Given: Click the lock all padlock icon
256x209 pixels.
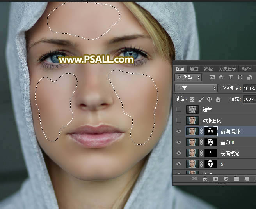Looking at the screenshot, I should point(218,99).
